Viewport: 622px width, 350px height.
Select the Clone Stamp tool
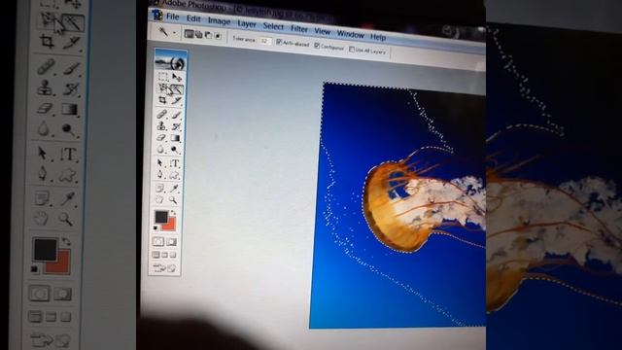tap(161, 125)
